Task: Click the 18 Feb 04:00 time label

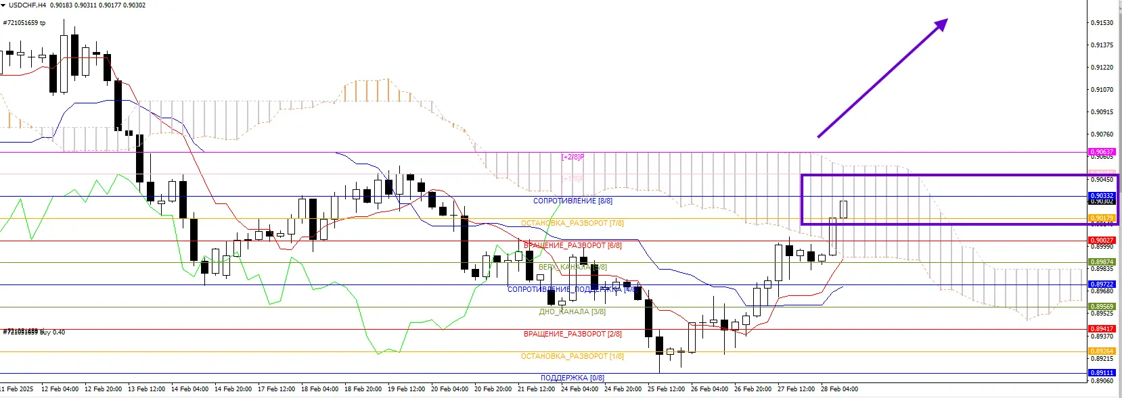Action: pyautogui.click(x=319, y=389)
